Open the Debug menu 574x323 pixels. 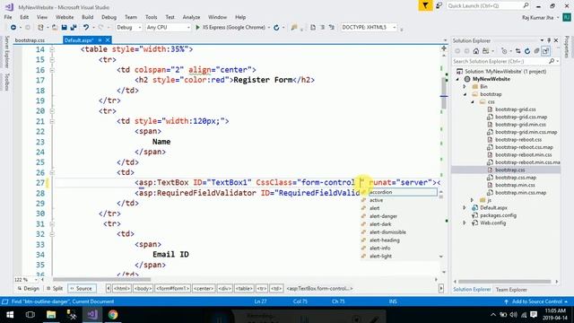point(109,17)
